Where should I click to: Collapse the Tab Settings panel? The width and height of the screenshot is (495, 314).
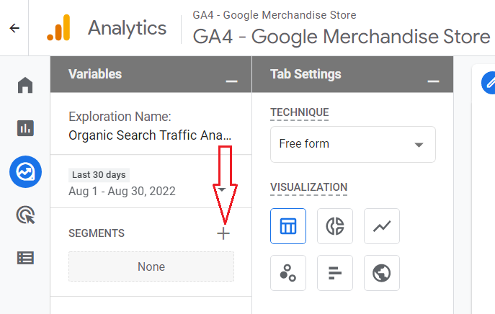click(x=433, y=81)
